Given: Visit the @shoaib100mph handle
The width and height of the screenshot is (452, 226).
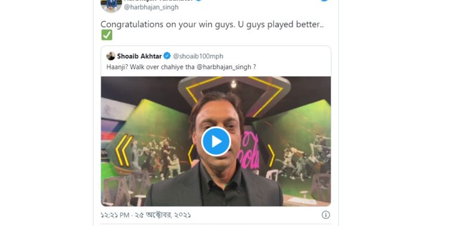Looking at the screenshot, I should click(x=198, y=56).
